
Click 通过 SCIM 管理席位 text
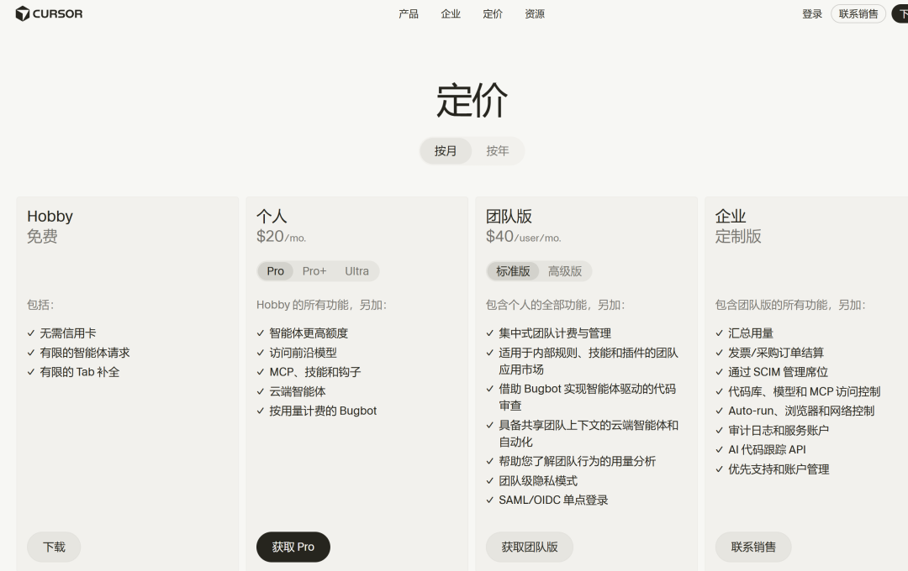(x=778, y=372)
